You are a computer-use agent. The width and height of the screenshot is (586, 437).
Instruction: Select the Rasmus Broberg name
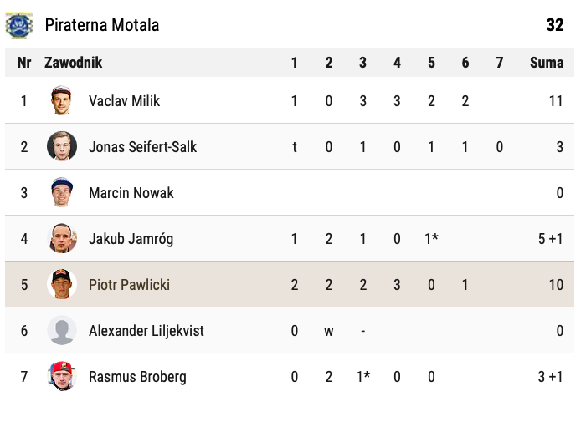pos(137,377)
